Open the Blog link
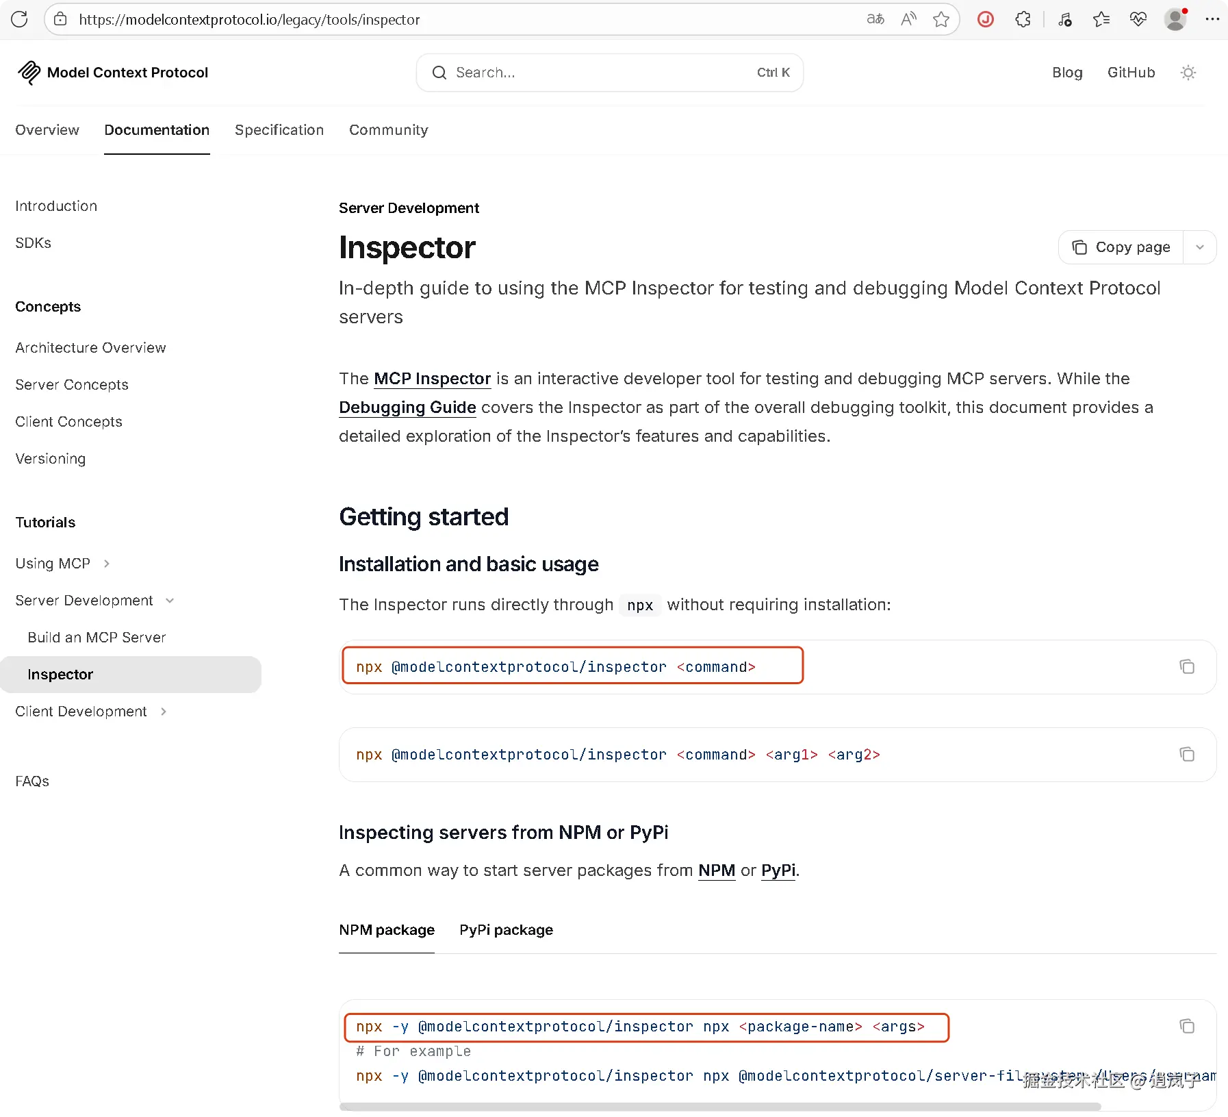 pos(1067,73)
